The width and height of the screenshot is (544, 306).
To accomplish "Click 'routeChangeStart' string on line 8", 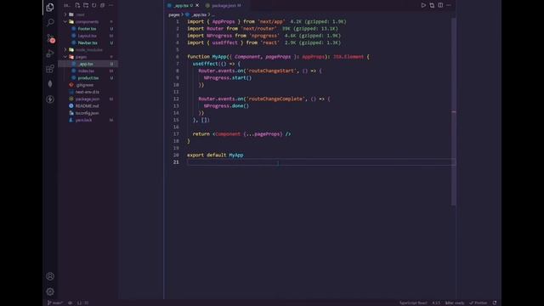I will tap(272, 71).
